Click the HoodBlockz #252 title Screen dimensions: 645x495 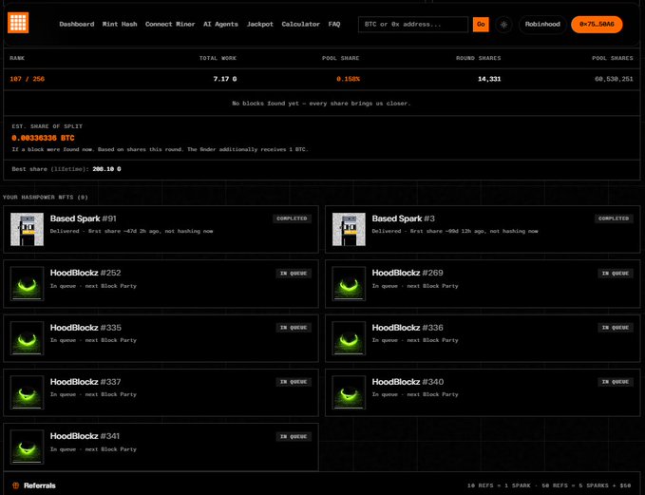(85, 273)
